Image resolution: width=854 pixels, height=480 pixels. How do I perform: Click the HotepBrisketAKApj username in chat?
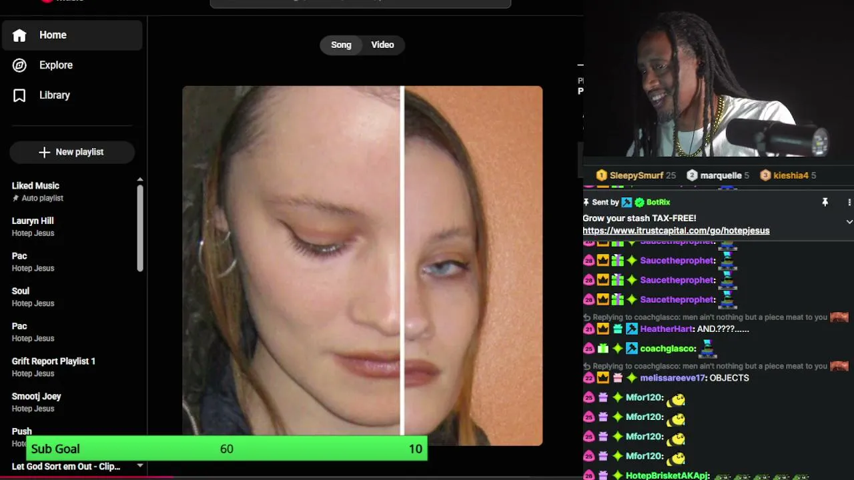point(667,475)
